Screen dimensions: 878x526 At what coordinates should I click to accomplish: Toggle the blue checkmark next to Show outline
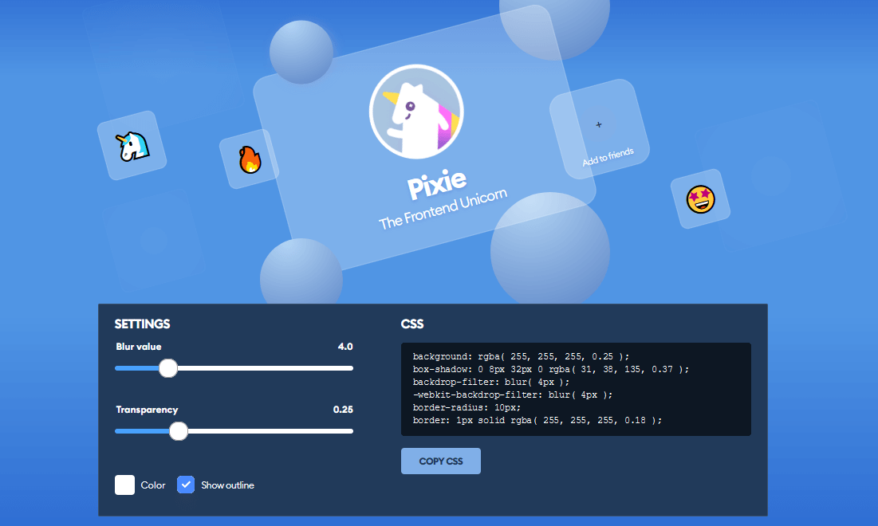[186, 485]
